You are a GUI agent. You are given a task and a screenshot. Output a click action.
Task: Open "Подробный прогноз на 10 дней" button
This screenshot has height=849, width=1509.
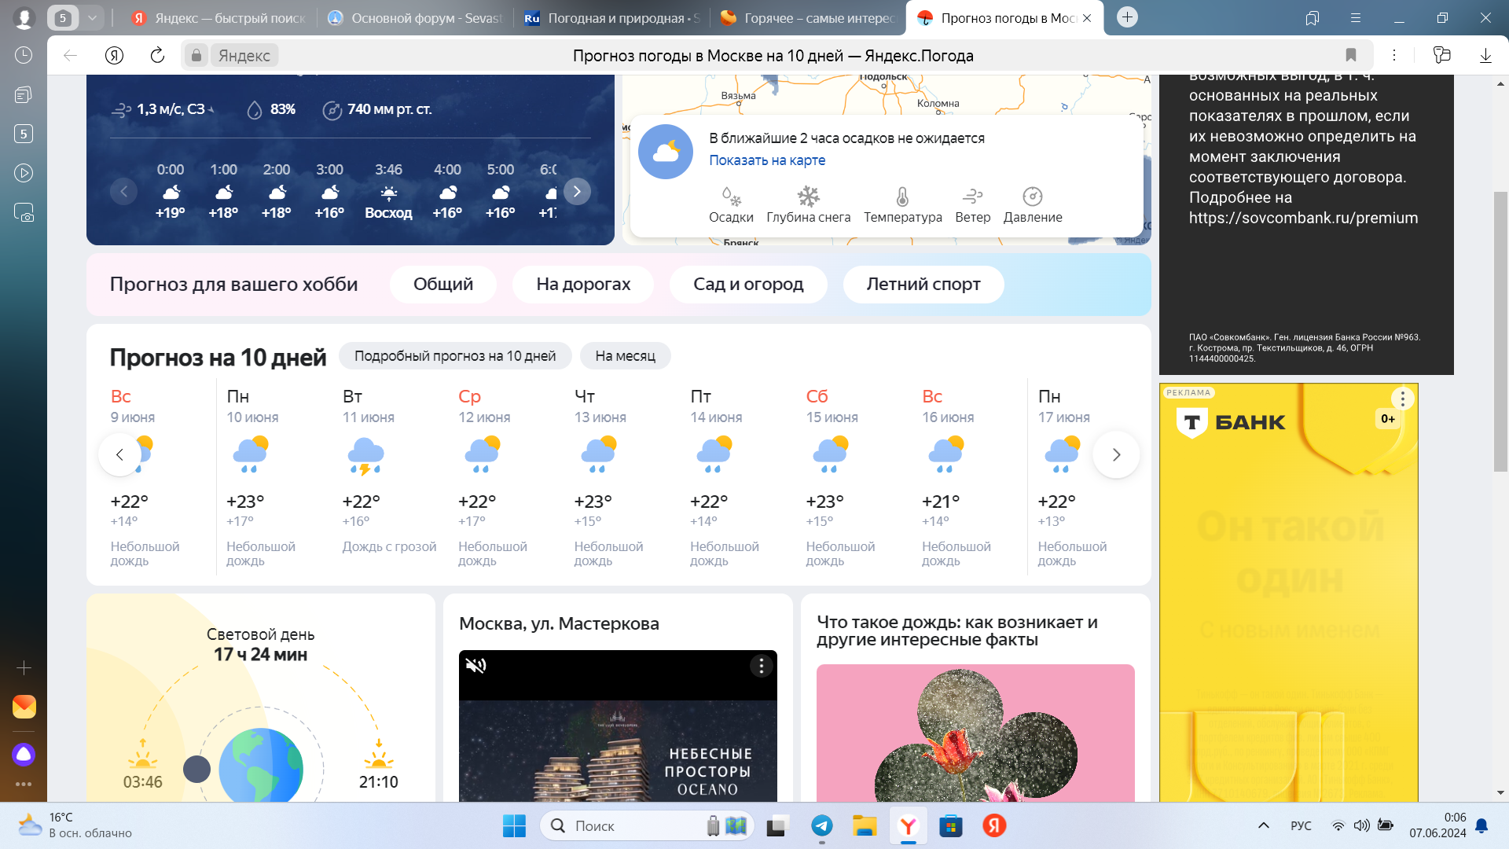pyautogui.click(x=454, y=356)
